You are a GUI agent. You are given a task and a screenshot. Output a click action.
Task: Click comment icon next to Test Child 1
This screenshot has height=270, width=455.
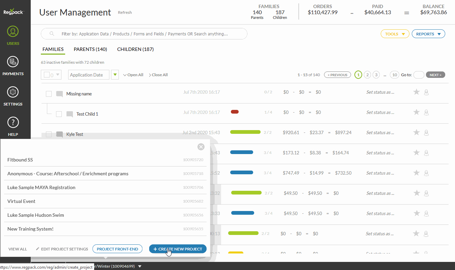coord(70,114)
